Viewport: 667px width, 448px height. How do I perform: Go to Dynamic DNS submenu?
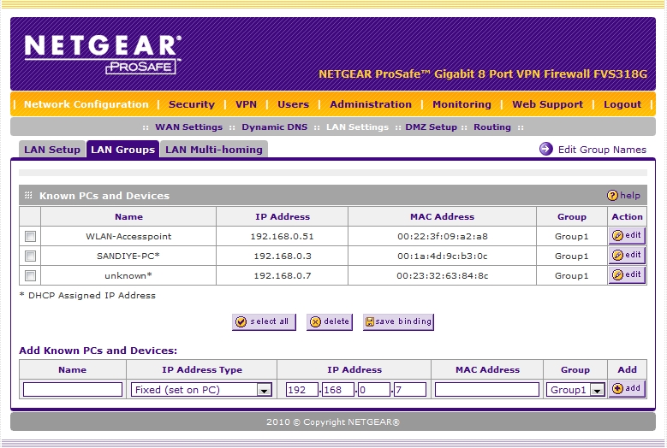(274, 127)
